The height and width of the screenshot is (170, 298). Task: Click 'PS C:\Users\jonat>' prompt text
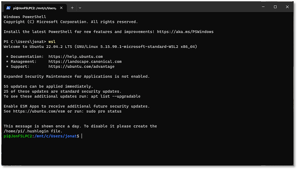coord(25,41)
